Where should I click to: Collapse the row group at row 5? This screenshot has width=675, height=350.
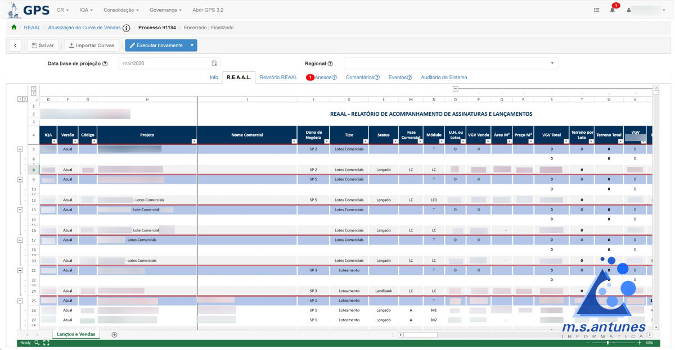(20, 149)
